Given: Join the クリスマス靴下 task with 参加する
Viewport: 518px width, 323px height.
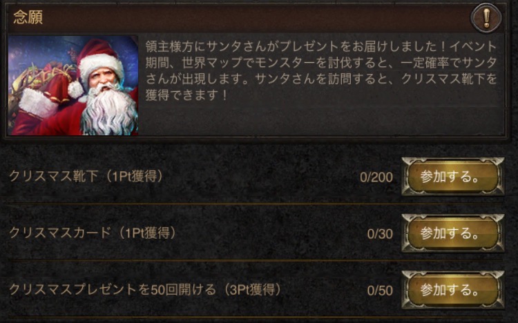Looking at the screenshot, I should 452,177.
